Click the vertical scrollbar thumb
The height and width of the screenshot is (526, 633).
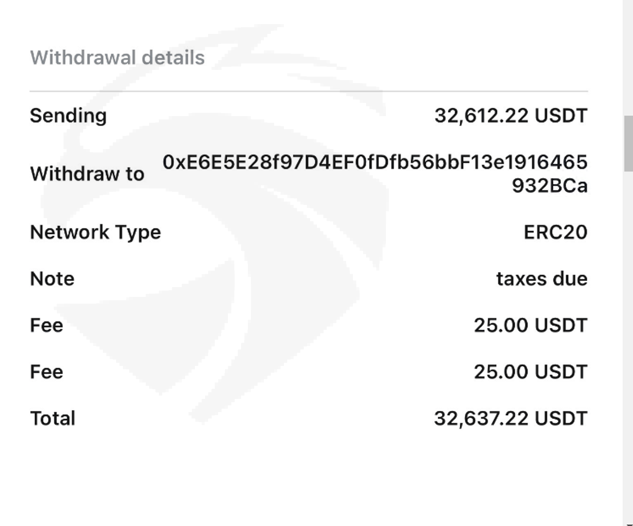(628, 143)
